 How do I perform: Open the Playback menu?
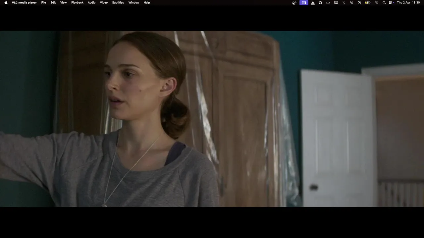[77, 3]
